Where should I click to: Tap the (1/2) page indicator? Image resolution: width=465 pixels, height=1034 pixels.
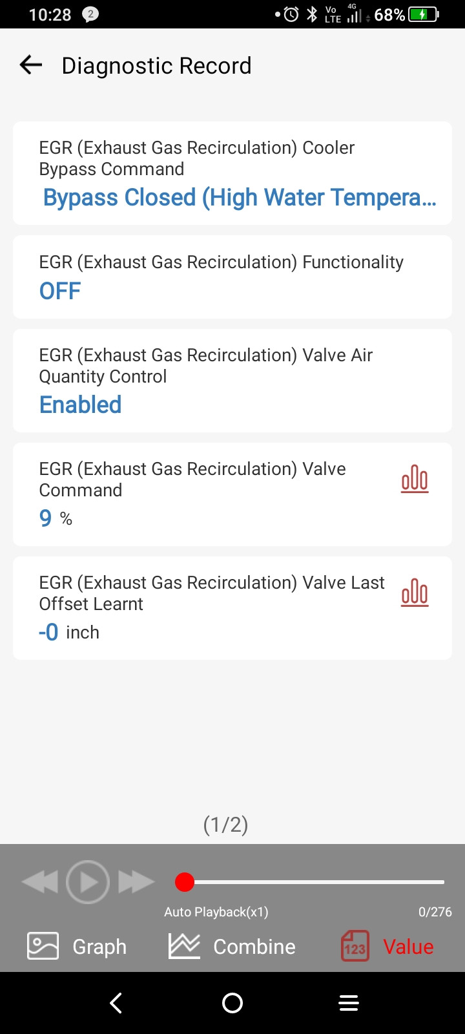[x=226, y=825]
